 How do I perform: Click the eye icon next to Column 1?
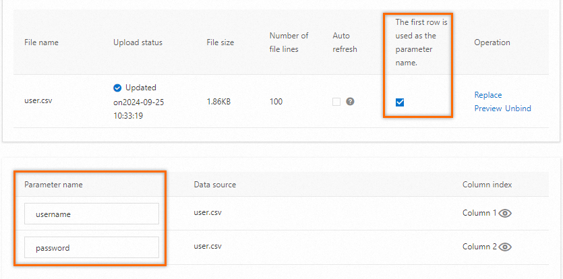(506, 213)
